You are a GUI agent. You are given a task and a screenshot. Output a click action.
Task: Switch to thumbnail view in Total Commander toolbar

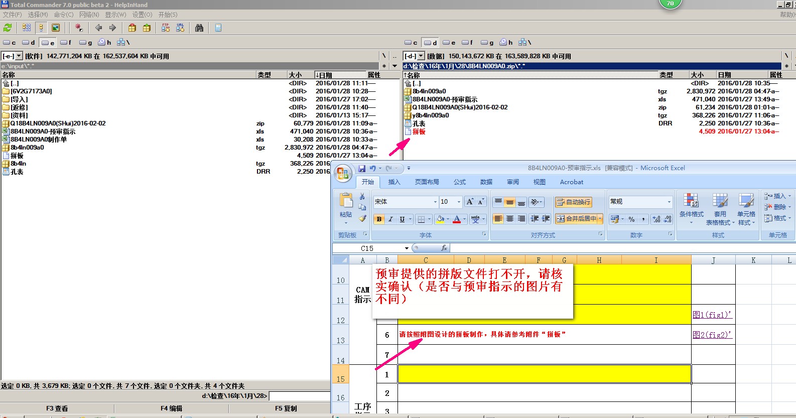pyautogui.click(x=56, y=28)
